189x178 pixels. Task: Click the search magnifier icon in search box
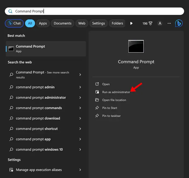10,11
